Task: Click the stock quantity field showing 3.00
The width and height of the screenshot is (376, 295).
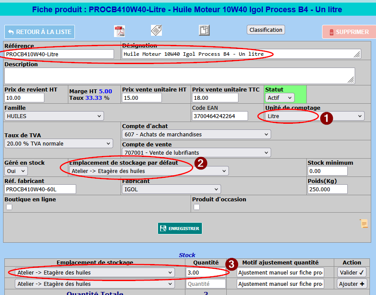Action: [206, 272]
